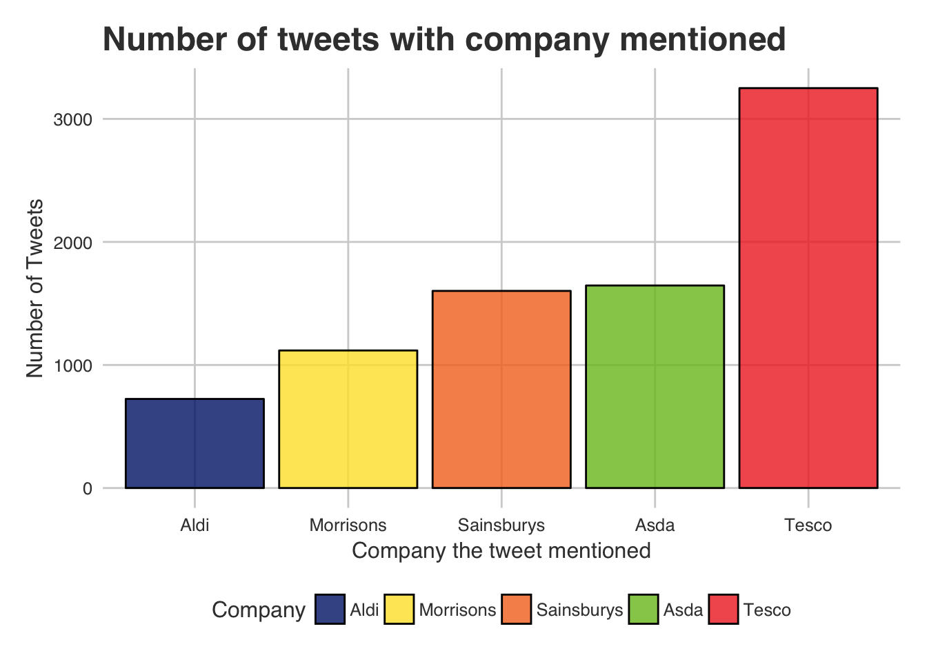Click the 'Company the tweet mentioned' x-axis title
Screen dimensions: 927x662
tap(501, 551)
